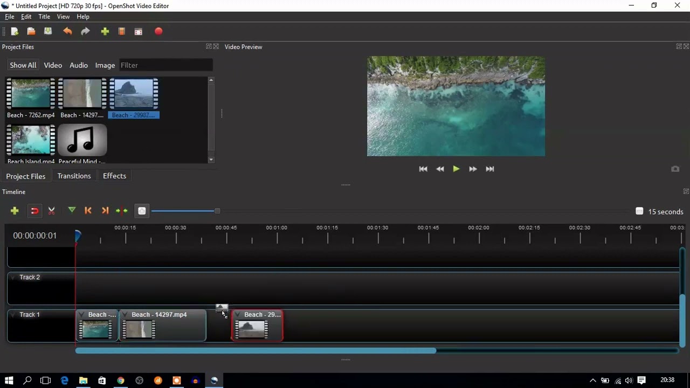
Task: Toggle timeline snapping with the magnet icon
Action: point(34,211)
